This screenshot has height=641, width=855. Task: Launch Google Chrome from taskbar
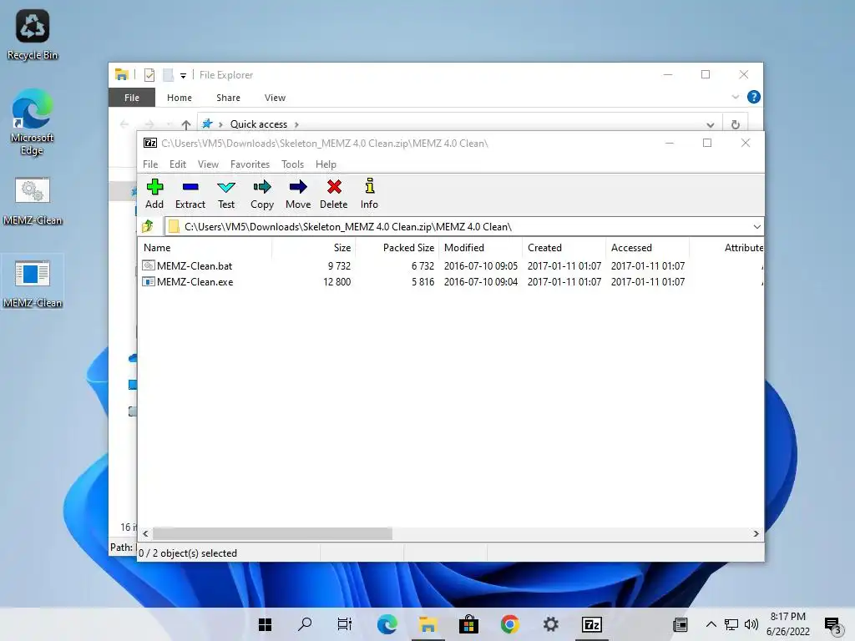point(510,624)
